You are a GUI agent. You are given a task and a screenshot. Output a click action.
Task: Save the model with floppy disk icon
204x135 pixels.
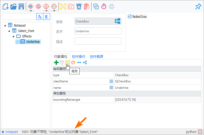[21, 6]
